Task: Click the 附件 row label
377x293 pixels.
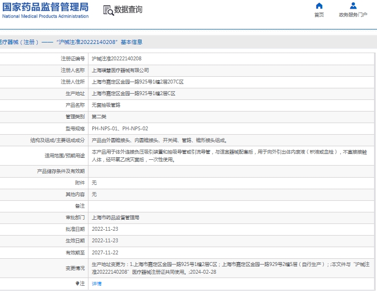Action: point(80,183)
